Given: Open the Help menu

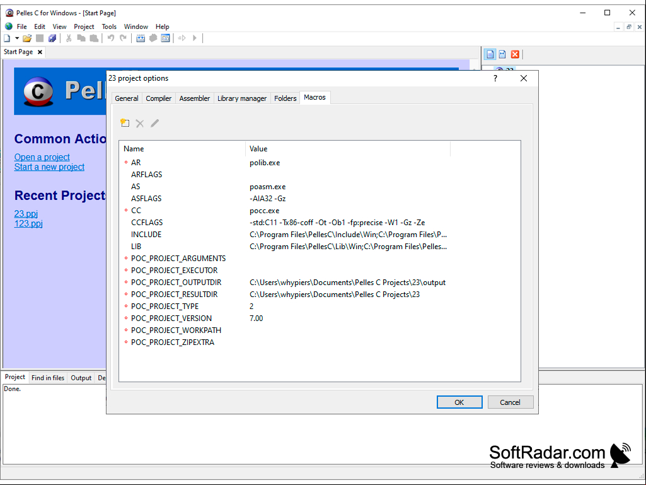Looking at the screenshot, I should (163, 27).
